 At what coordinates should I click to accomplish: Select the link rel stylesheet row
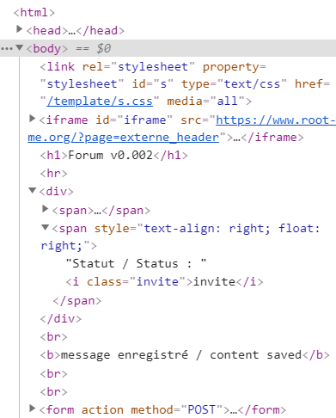[x=185, y=84]
